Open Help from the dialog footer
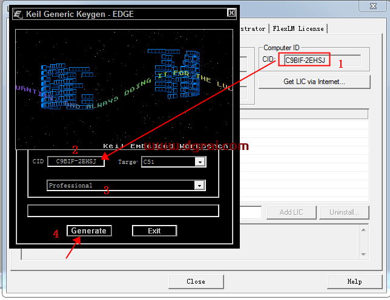Screen dimensions: 390x300 [354, 281]
